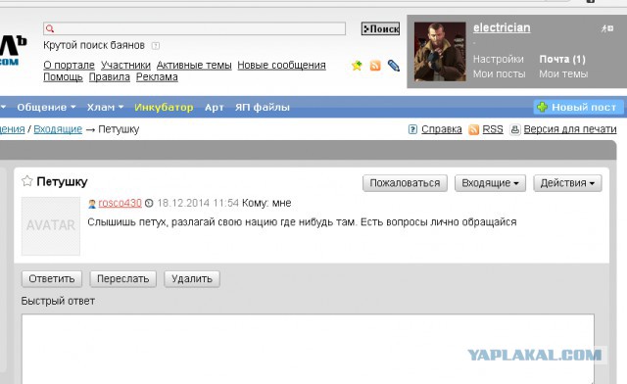This screenshot has height=384, width=627.
Task: Click the Крутой поиск баянов label
Action: (x=94, y=45)
